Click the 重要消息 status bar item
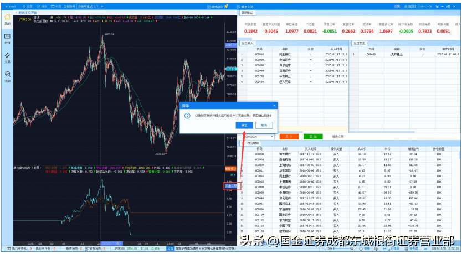 [74, 248]
